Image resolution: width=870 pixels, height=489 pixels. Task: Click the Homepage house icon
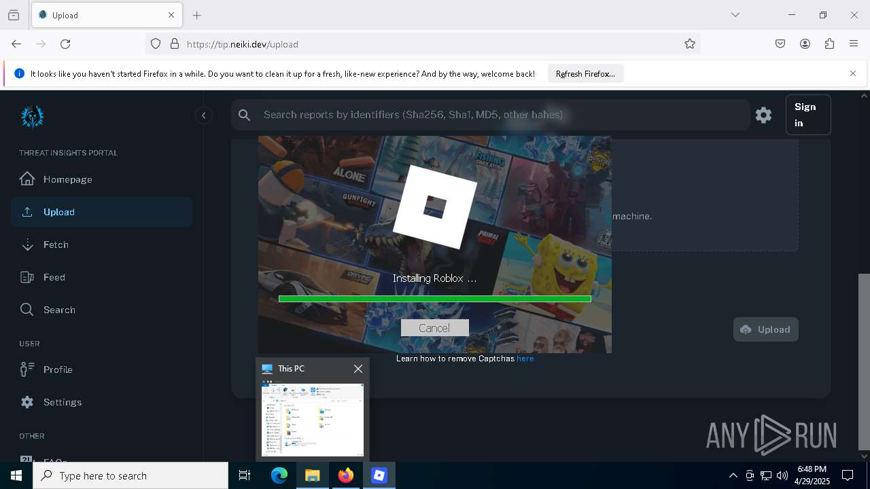[x=27, y=179]
